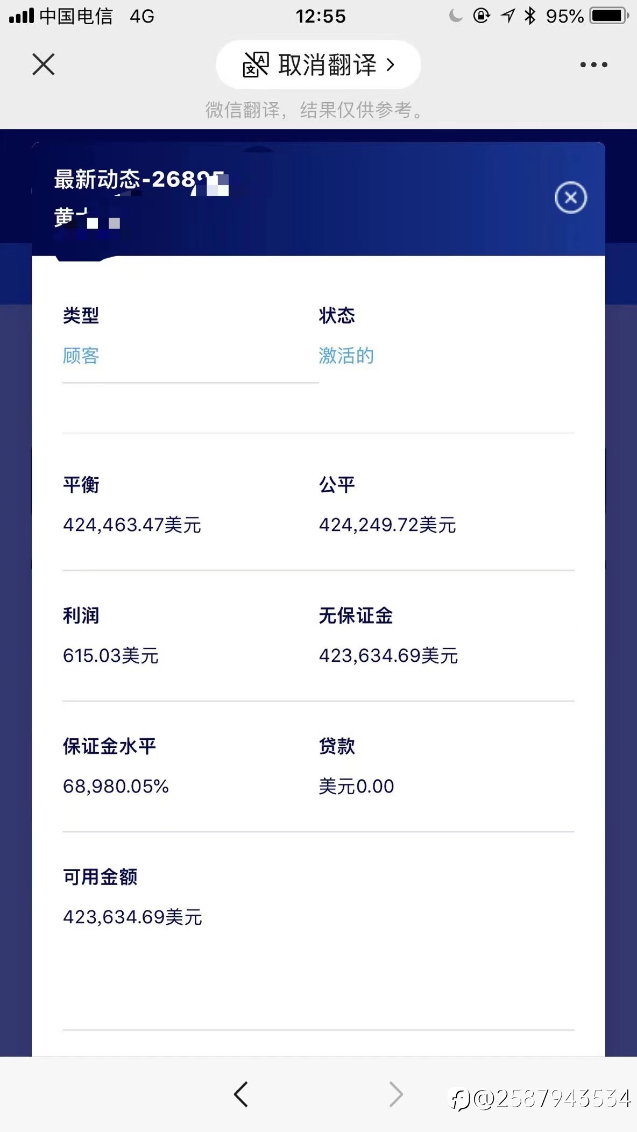Close the WeChat browser with X icon
Screen dimensions: 637x1132
(x=44, y=65)
